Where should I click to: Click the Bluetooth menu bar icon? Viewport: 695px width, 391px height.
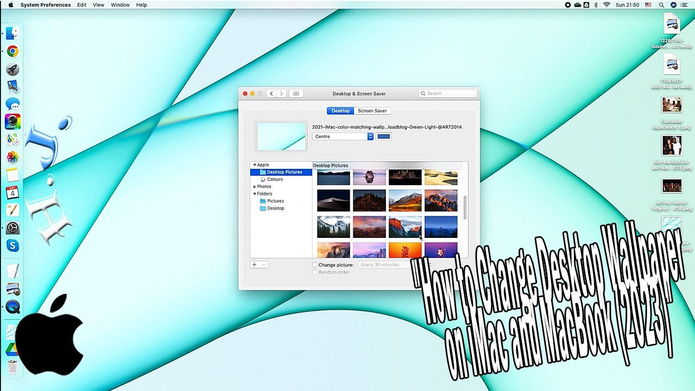596,5
